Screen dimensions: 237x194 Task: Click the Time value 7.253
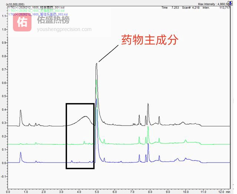tap(175, 7)
